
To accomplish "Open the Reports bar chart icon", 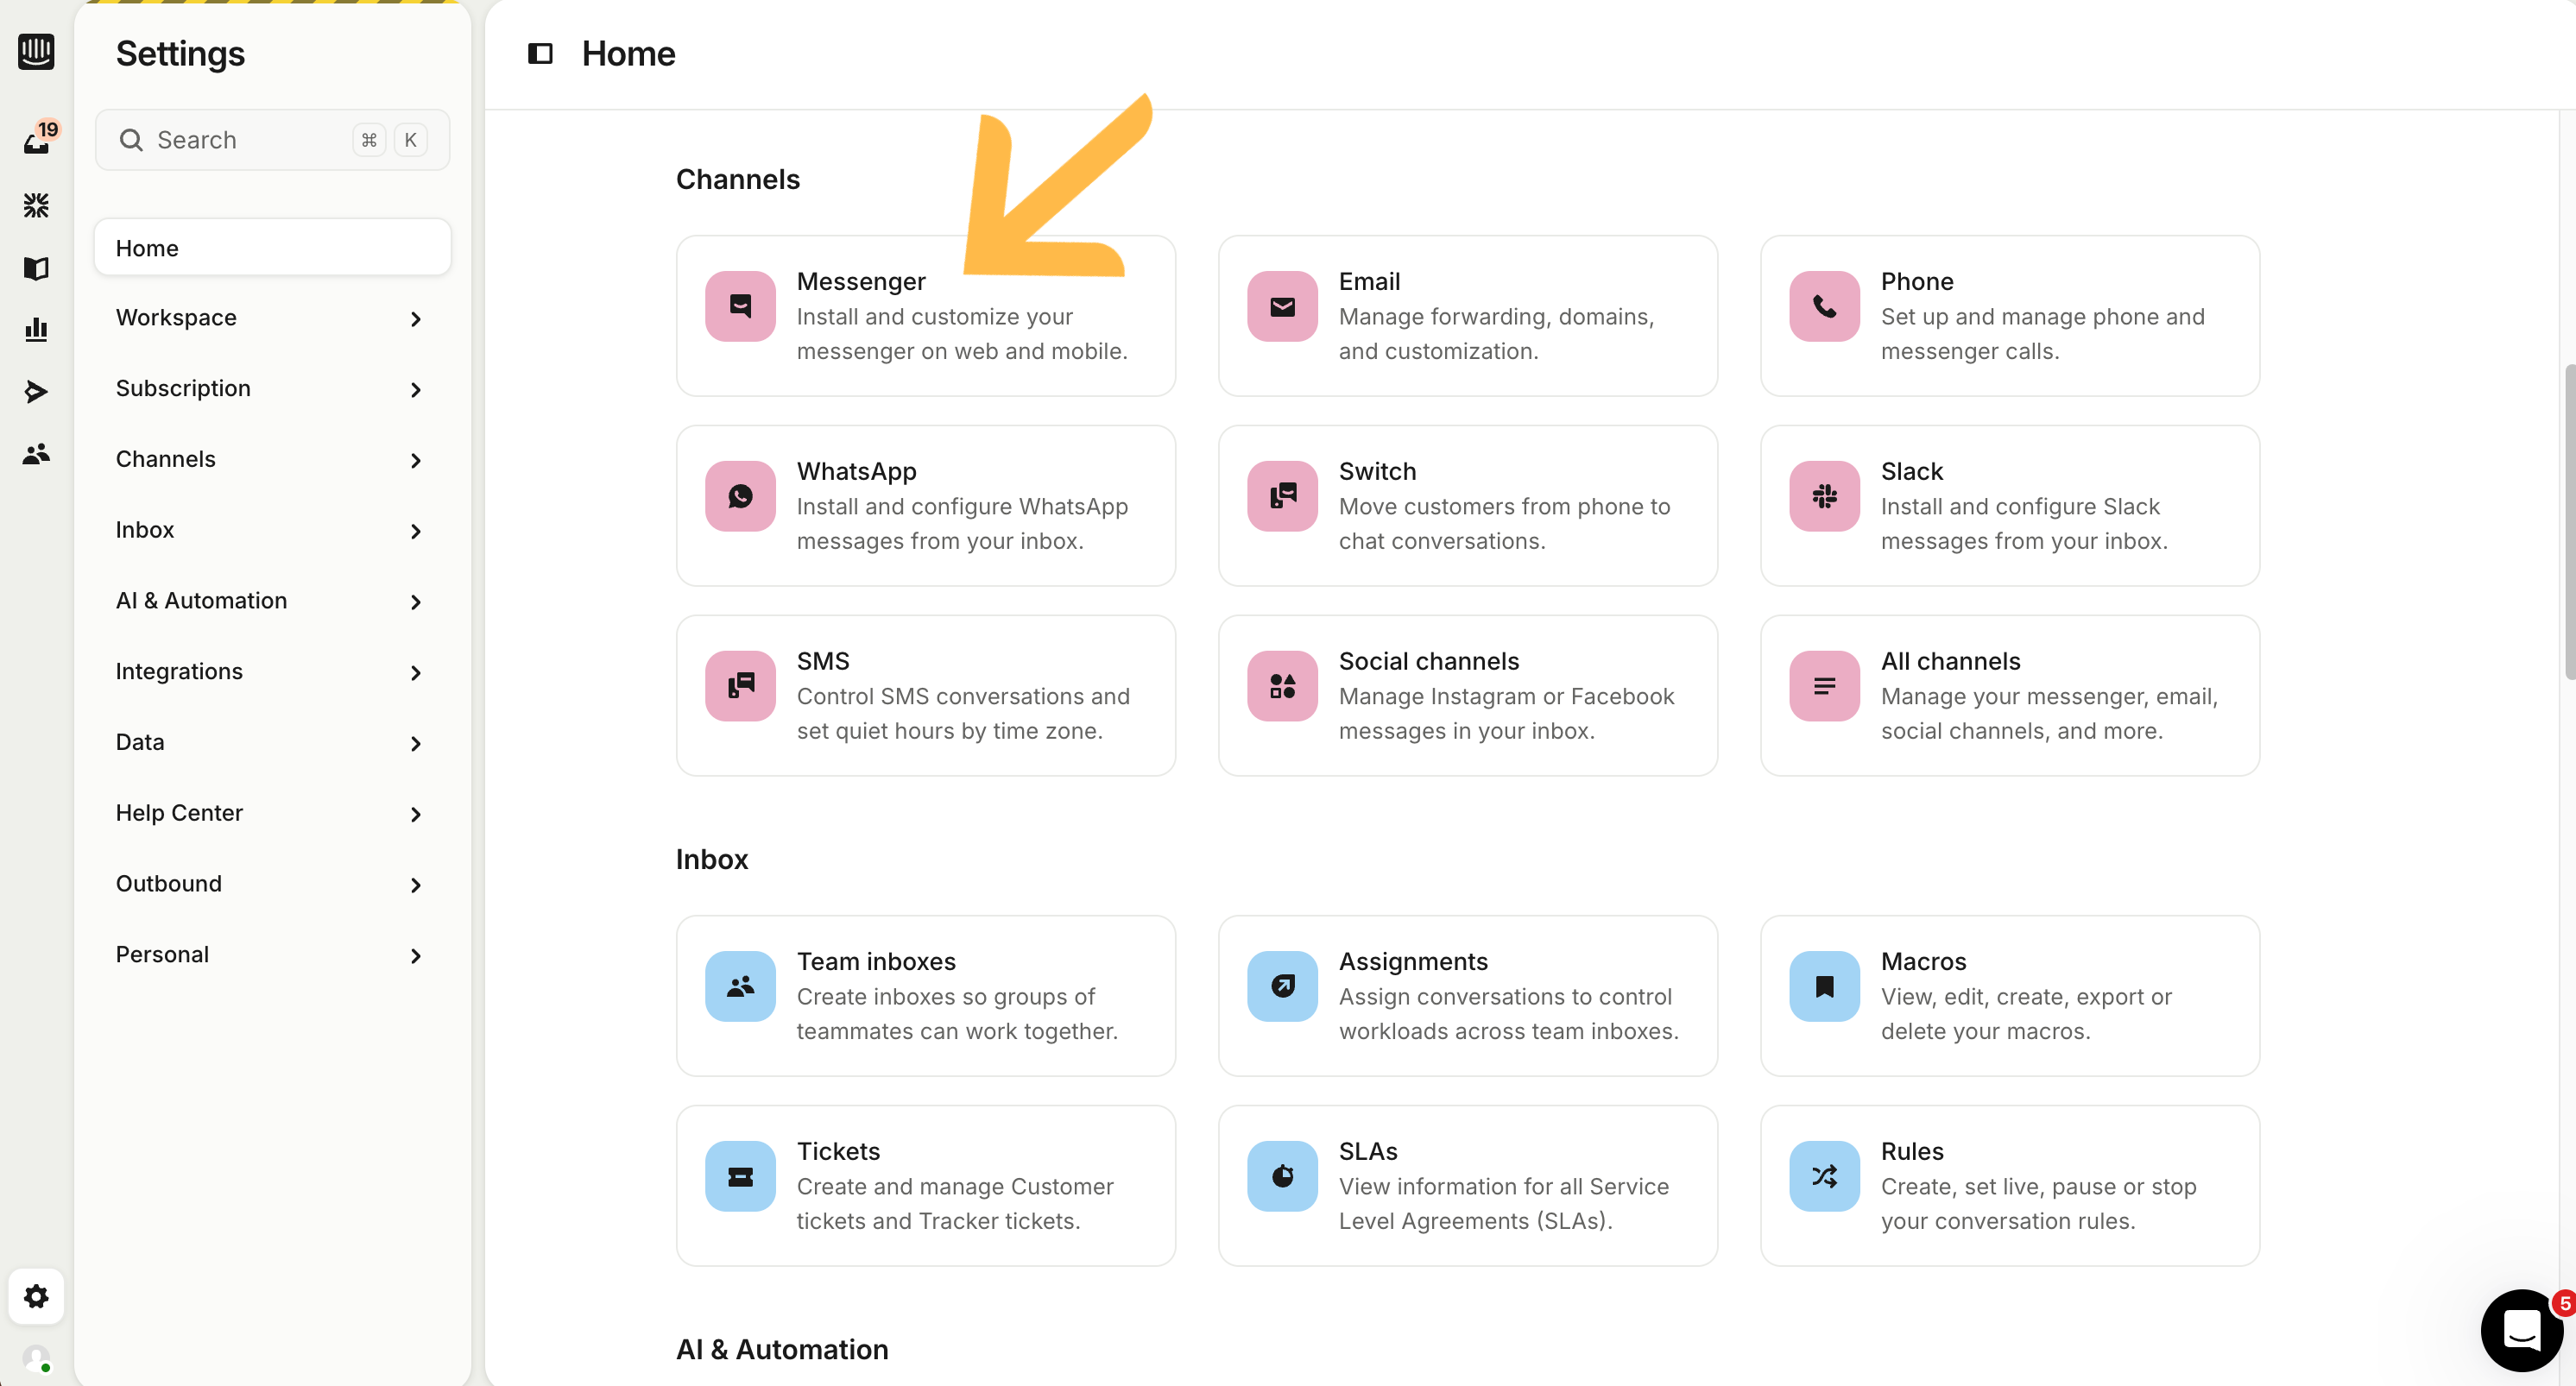I will (x=36, y=329).
